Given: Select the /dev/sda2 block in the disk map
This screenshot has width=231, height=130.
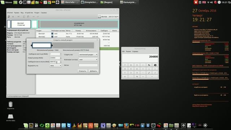Looking at the screenshot, I should point(21,24).
